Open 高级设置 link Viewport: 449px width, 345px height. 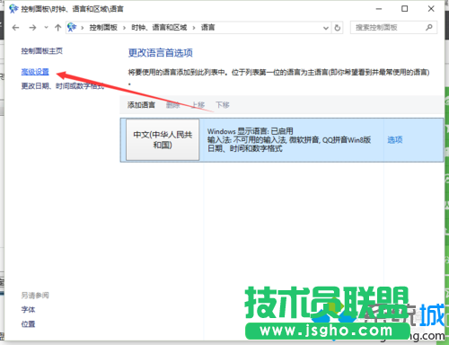[35, 72]
